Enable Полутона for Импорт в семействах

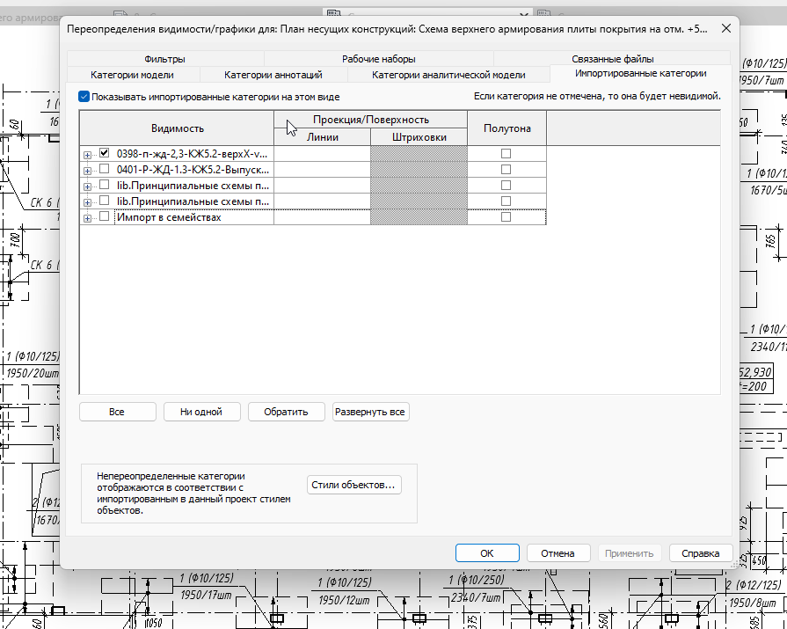[x=506, y=217]
